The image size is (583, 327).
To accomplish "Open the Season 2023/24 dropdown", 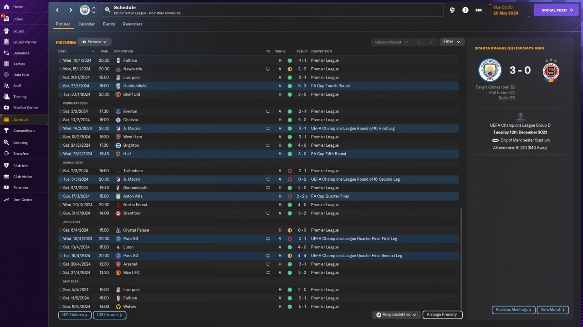I will [391, 42].
